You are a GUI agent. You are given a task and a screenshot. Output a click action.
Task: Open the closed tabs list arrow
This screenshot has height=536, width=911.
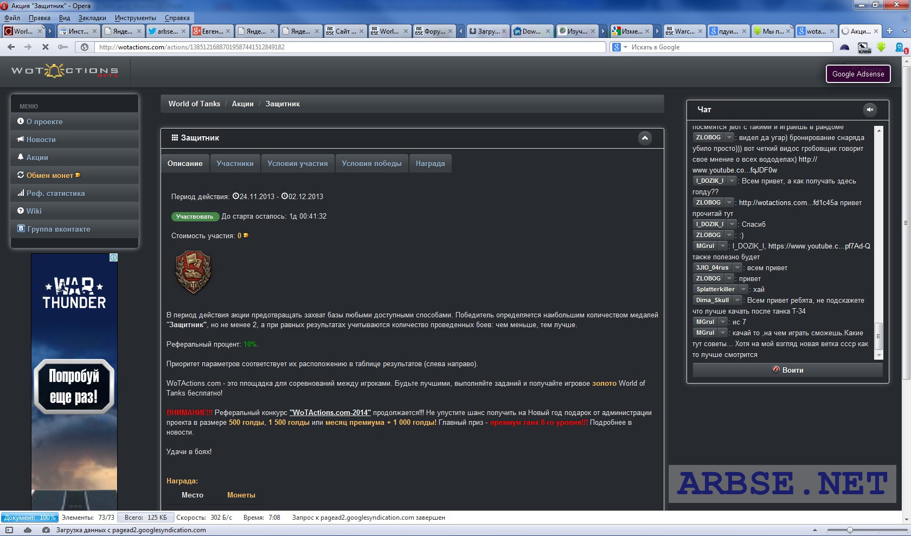pyautogui.click(x=905, y=31)
